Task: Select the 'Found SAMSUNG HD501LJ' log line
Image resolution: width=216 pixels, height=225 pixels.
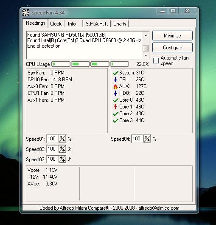Action: click(x=67, y=35)
